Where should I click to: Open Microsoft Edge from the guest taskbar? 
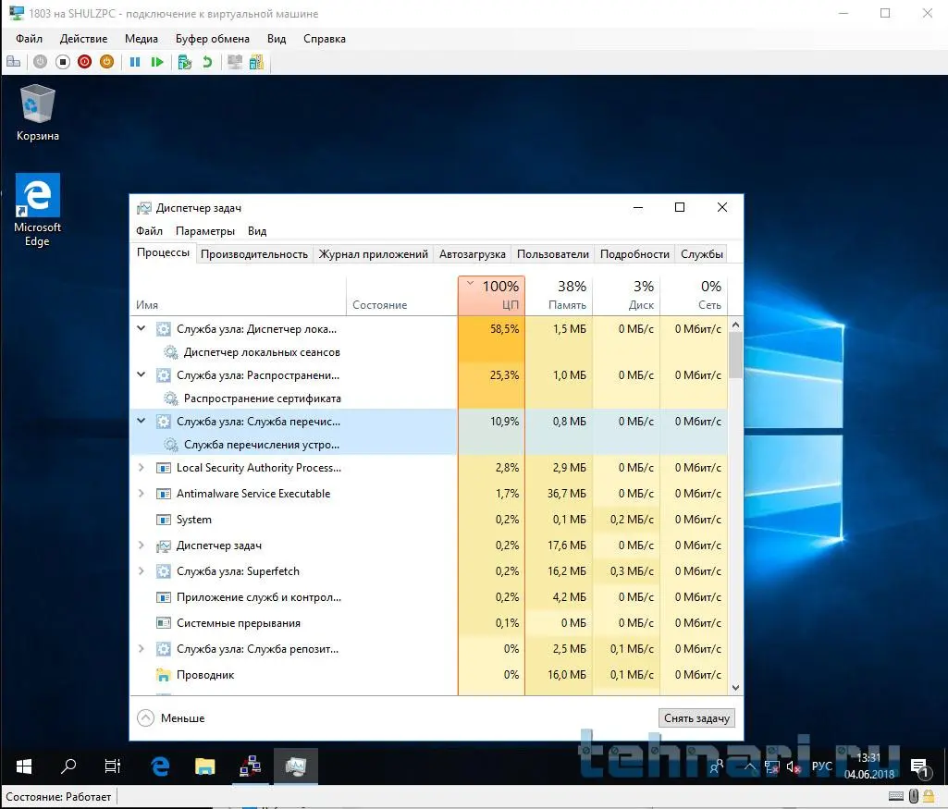161,766
